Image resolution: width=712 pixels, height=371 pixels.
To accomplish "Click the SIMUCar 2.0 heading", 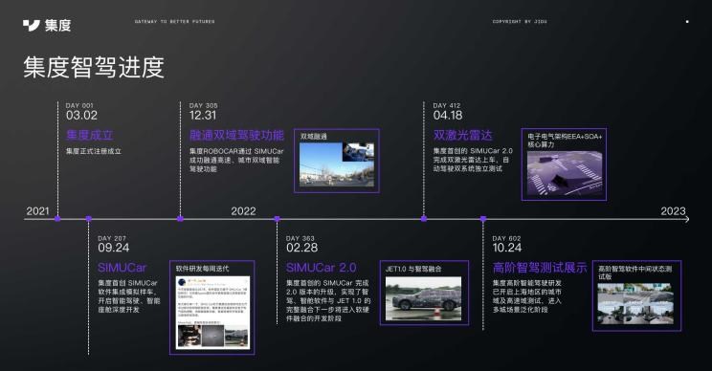I will point(321,268).
